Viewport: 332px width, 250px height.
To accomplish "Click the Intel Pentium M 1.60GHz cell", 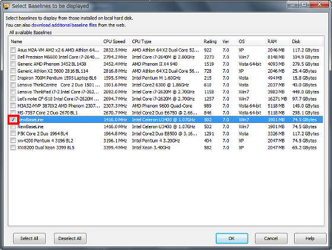I will (157, 78).
